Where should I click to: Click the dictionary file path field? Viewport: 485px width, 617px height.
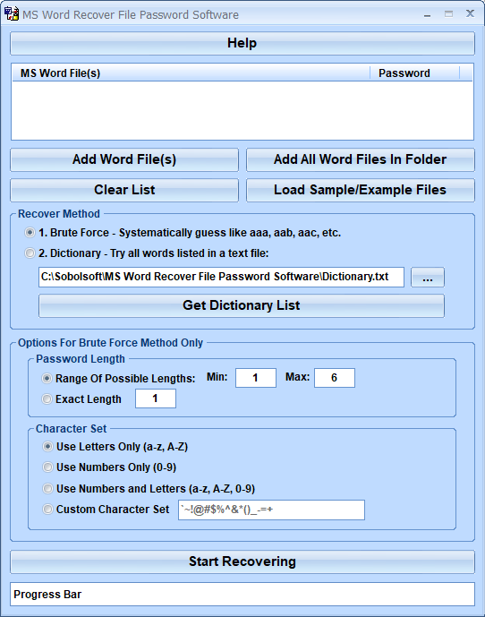221,277
